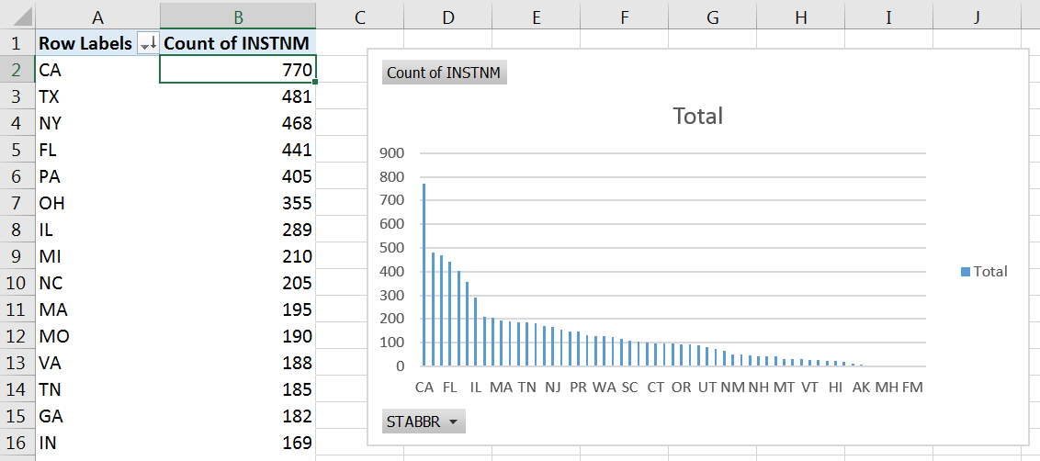Screen dimensions: 1040x461
Task: Open the Row Labels sort filter dropdown
Action: click(x=147, y=44)
